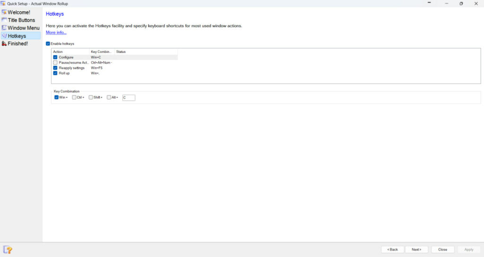Select the Win+C key combination cell

[96, 57]
